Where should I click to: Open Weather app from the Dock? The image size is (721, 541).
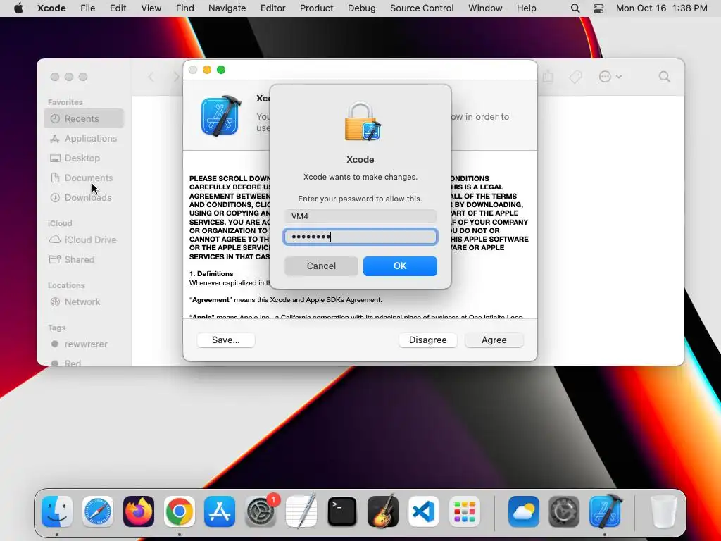pyautogui.click(x=524, y=511)
